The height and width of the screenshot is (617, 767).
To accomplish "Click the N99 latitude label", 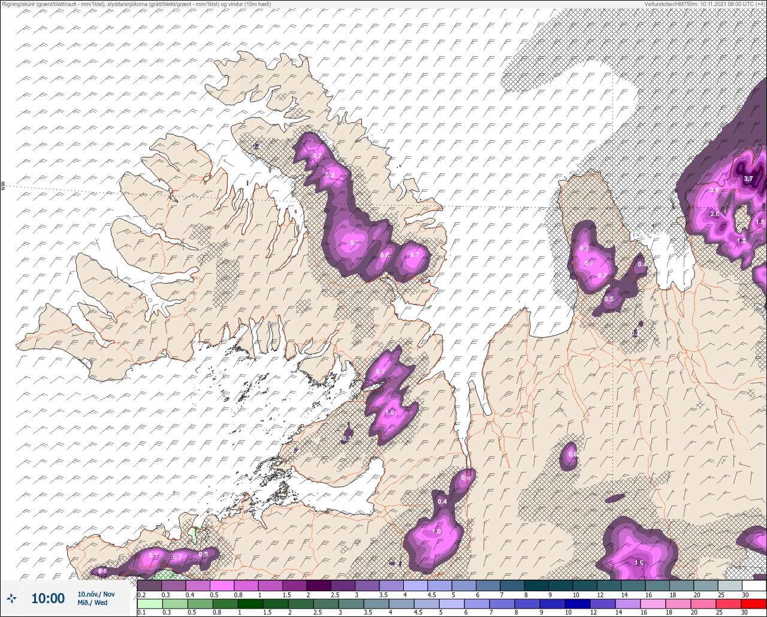I will click(x=3, y=186).
